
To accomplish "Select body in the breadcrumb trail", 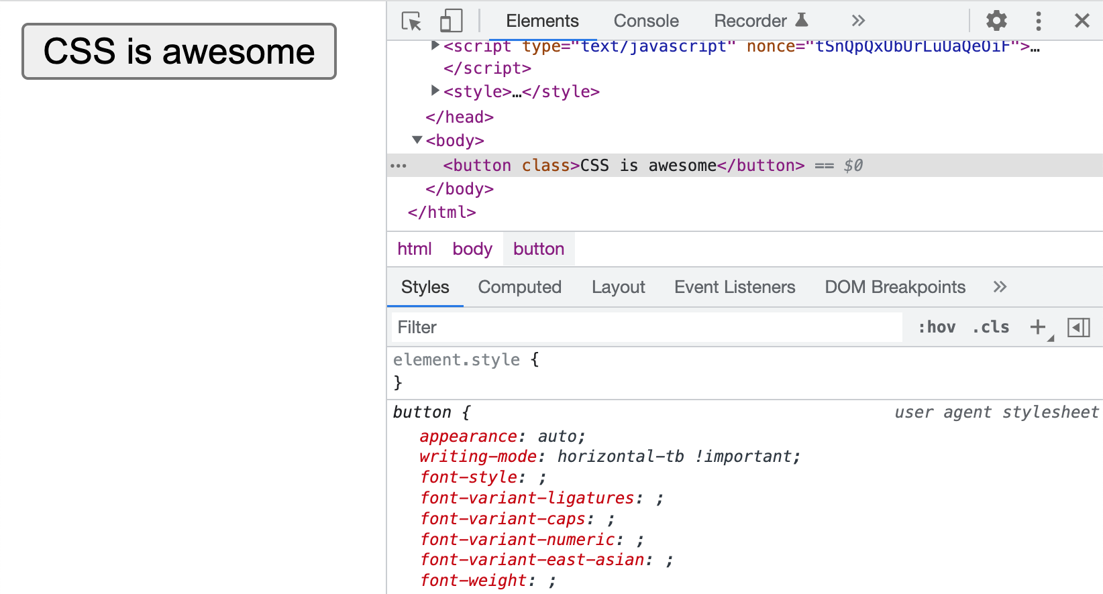I will [x=472, y=249].
